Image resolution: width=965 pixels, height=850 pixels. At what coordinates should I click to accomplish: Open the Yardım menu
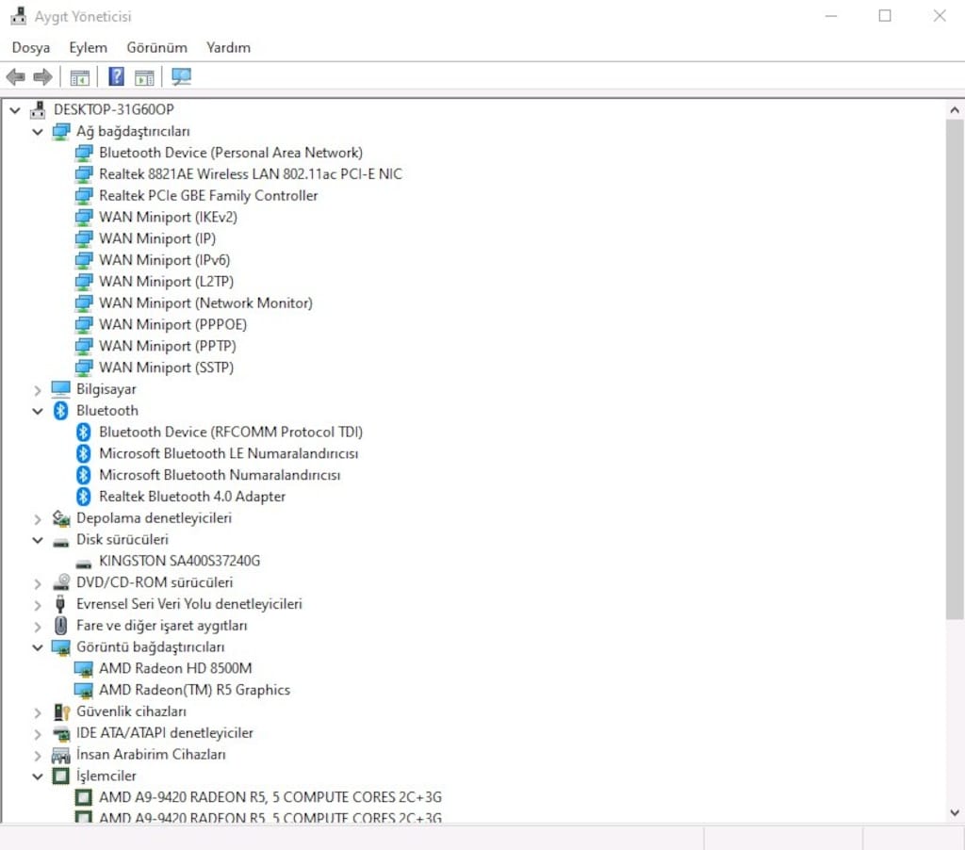228,47
